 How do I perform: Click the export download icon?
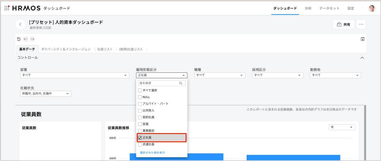point(362,39)
